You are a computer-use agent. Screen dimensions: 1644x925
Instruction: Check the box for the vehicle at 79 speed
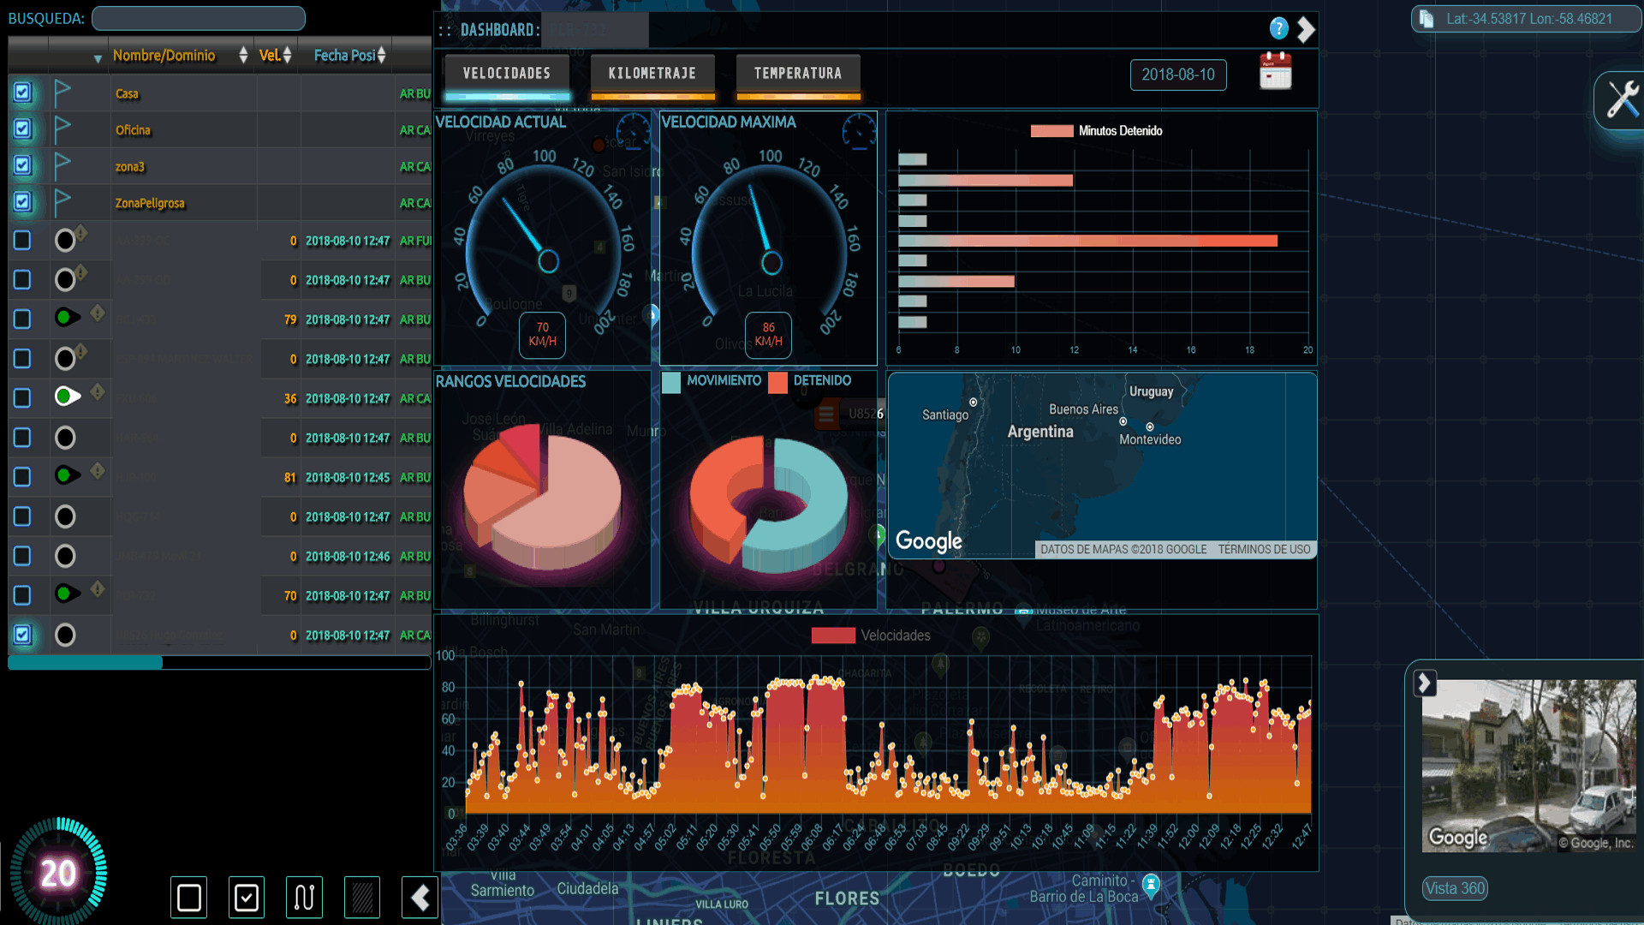click(23, 319)
